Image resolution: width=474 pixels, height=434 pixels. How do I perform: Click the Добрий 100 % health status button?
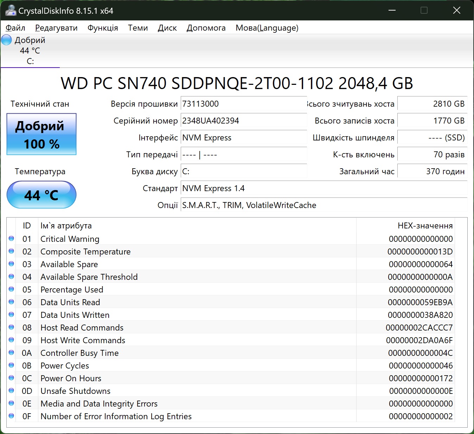(41, 134)
